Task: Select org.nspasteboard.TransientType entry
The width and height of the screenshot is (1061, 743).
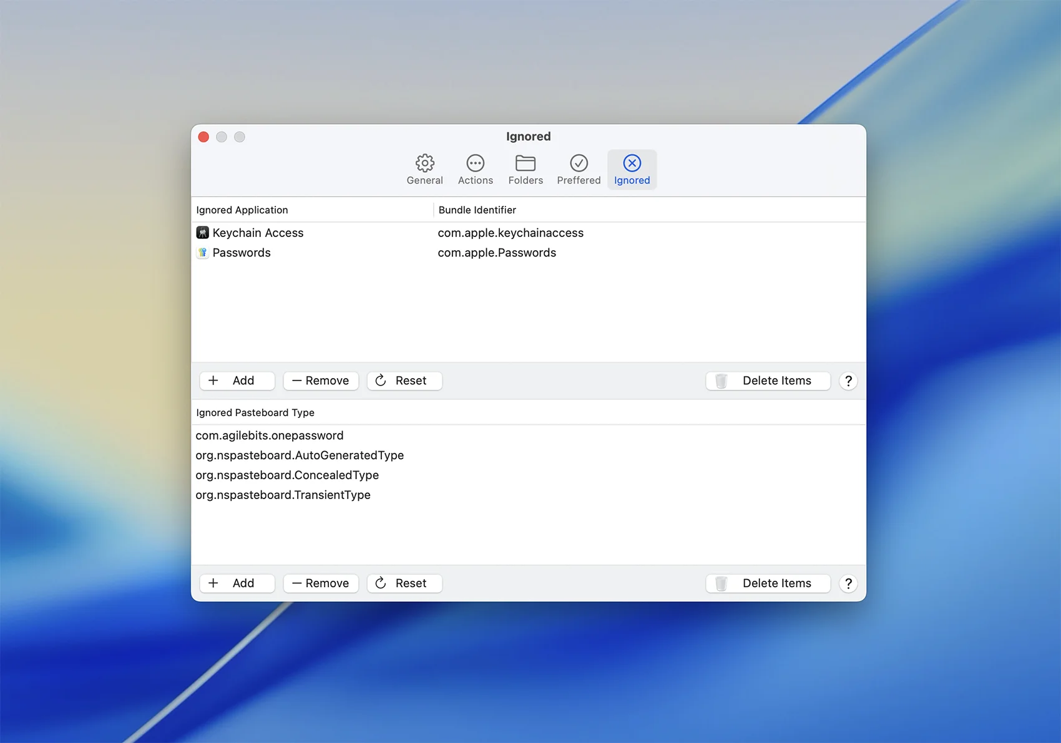Action: tap(283, 495)
